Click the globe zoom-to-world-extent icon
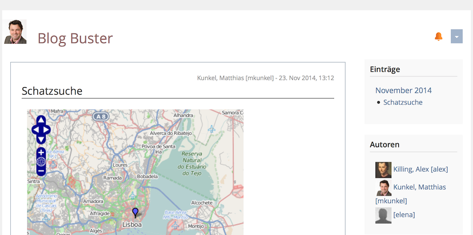The height and width of the screenshot is (235, 473). click(x=41, y=162)
